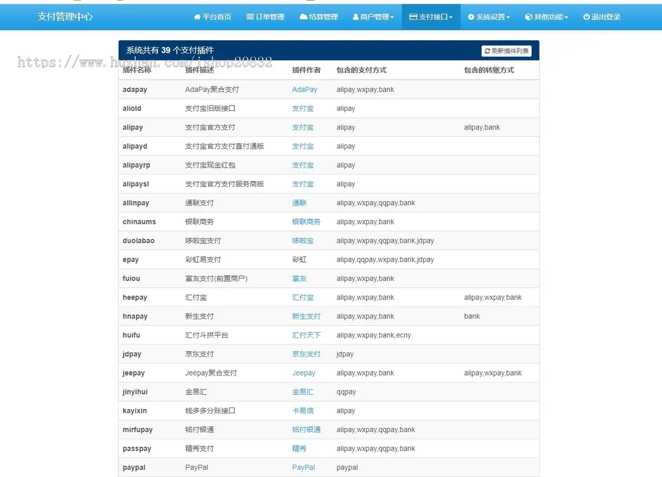Select the huifu plugin name

(x=131, y=335)
